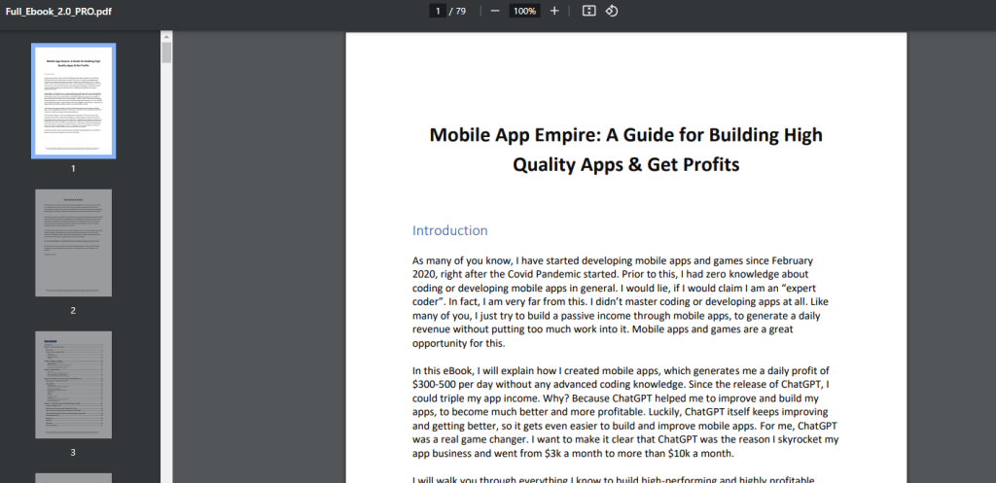
Task: Click the line starting 'In this eBook, I will explain'
Action: point(622,370)
